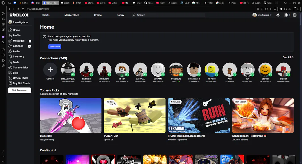The height and width of the screenshot is (164, 302).
Task: Open the Evil142A connection avatar
Action: click(x=140, y=70)
